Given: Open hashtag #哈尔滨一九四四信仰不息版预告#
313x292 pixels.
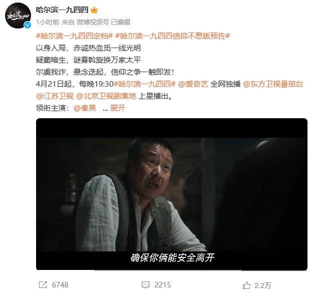Looking at the screenshot, I should [173, 36].
